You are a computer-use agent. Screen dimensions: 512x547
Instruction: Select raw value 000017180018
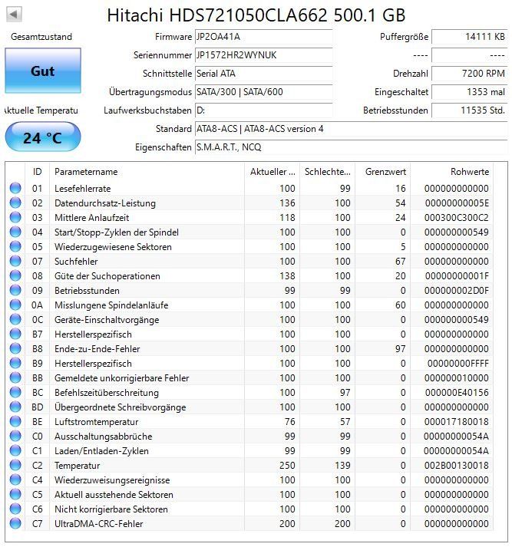(x=457, y=422)
